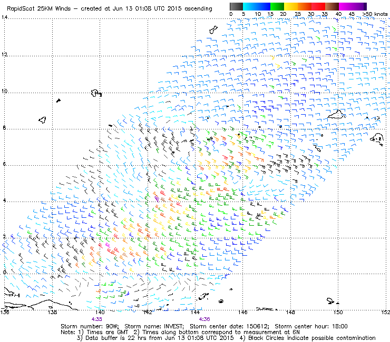Click the latitude label '6'

click(4, 164)
